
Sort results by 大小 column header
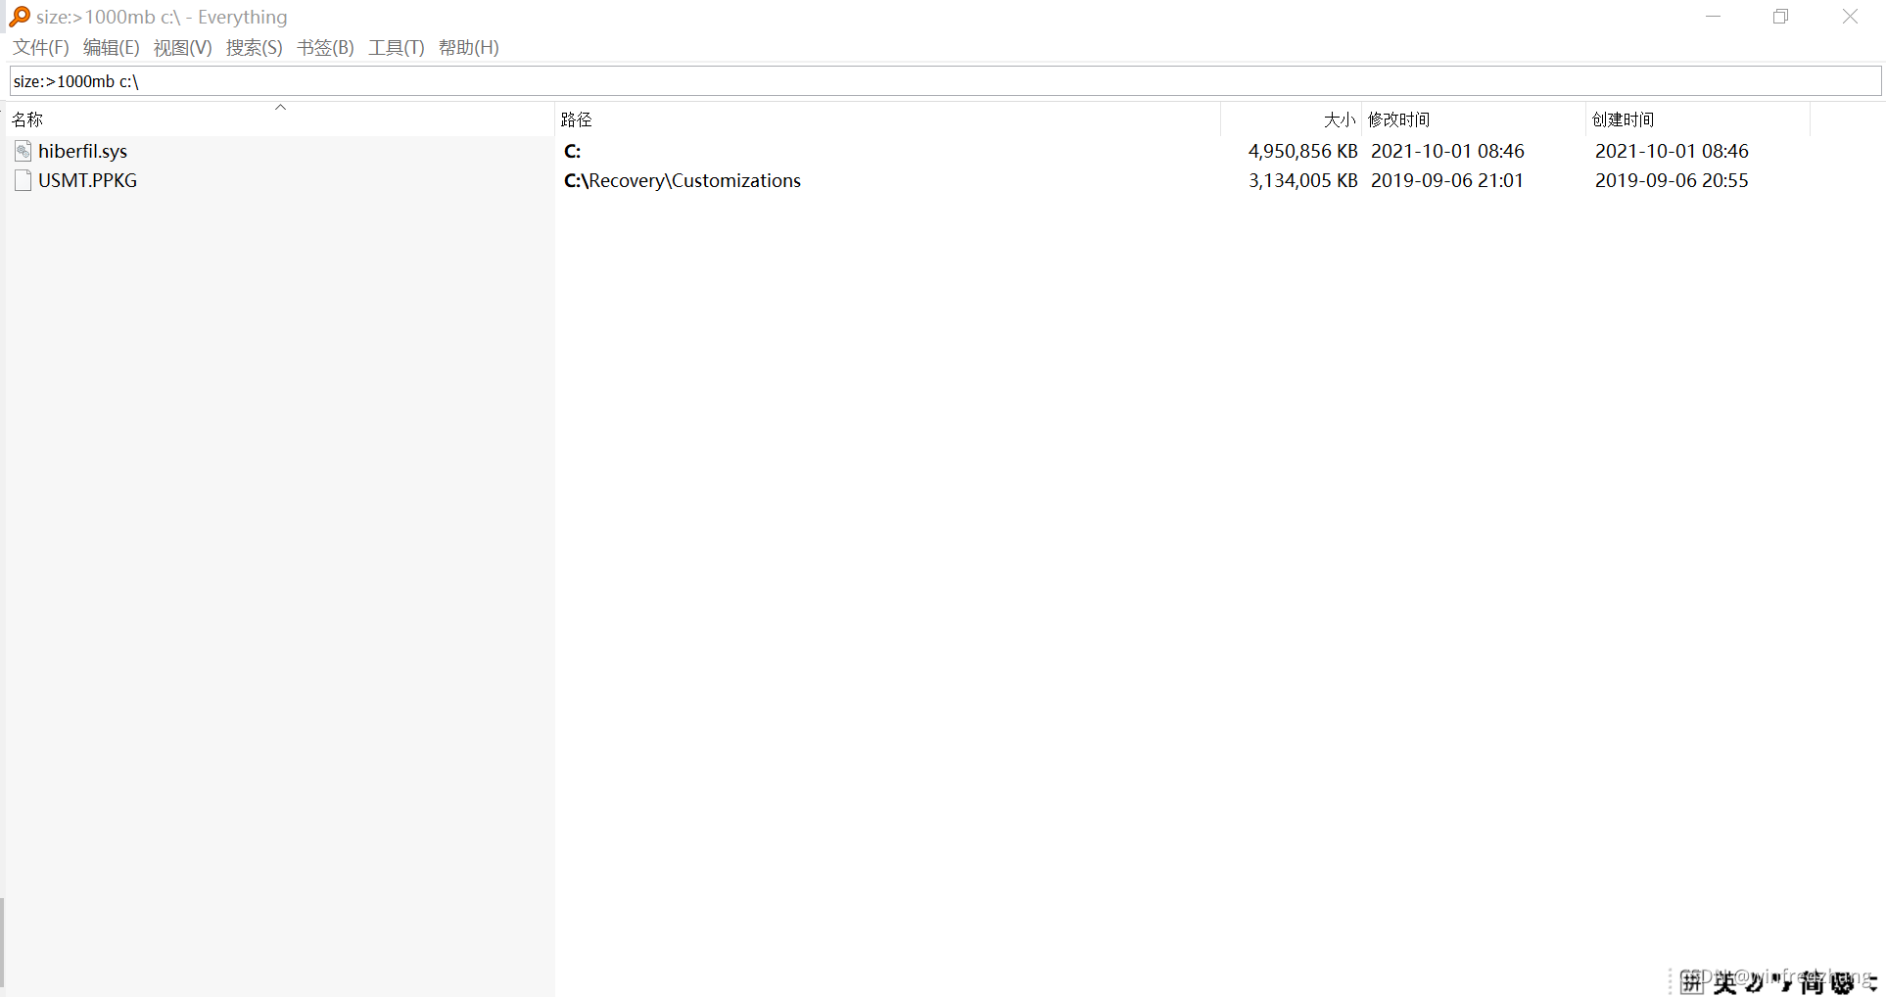[x=1291, y=119]
